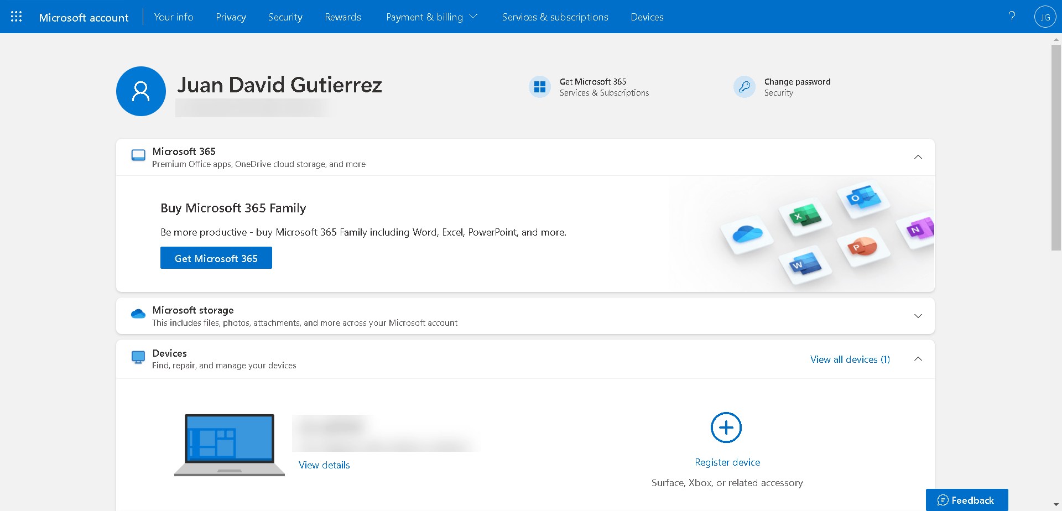
Task: Click the Microsoft 365 card laptop icon
Action: click(x=138, y=155)
